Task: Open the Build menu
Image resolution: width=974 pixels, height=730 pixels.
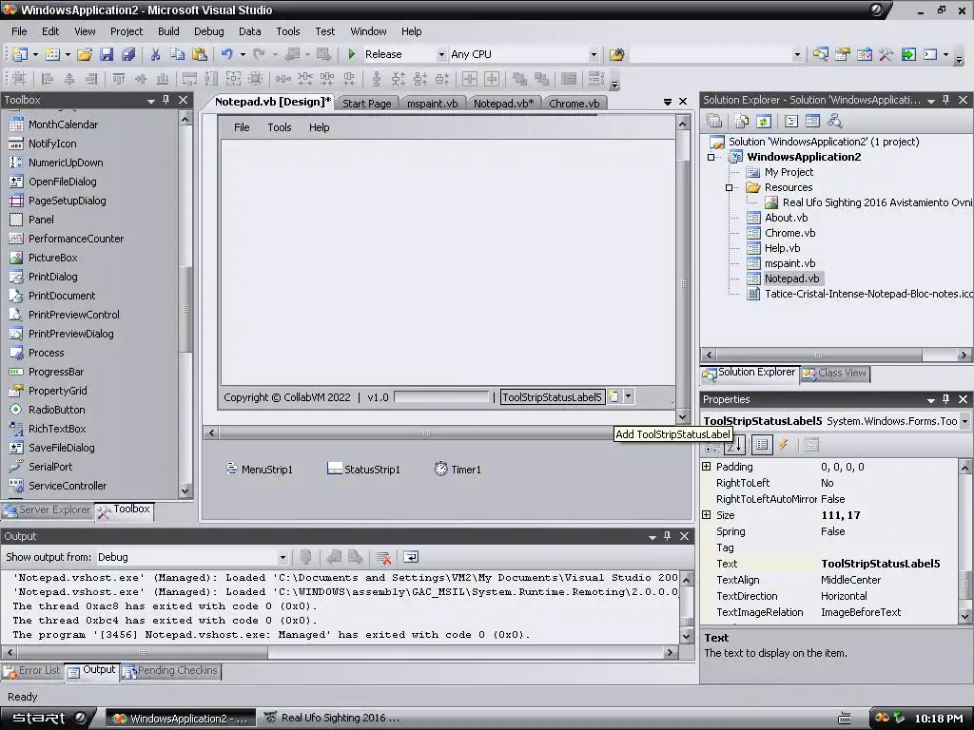Action: pos(168,31)
